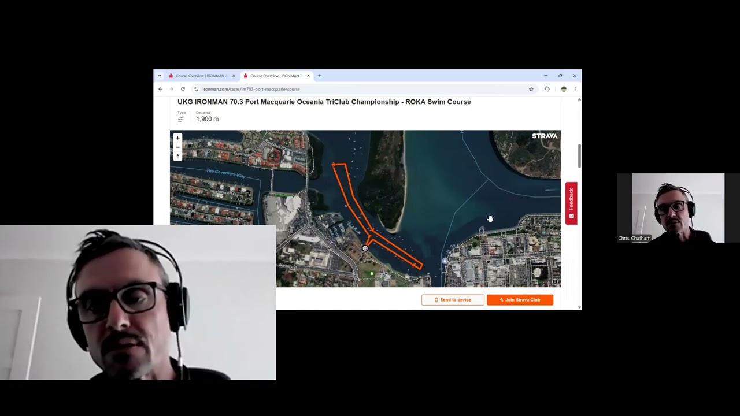Screen dimensions: 740x416
Task: Click the swim type waves icon
Action: (x=180, y=120)
